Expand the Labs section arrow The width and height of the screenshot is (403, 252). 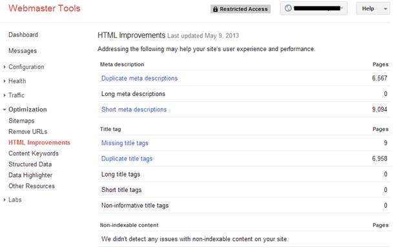pos(5,200)
